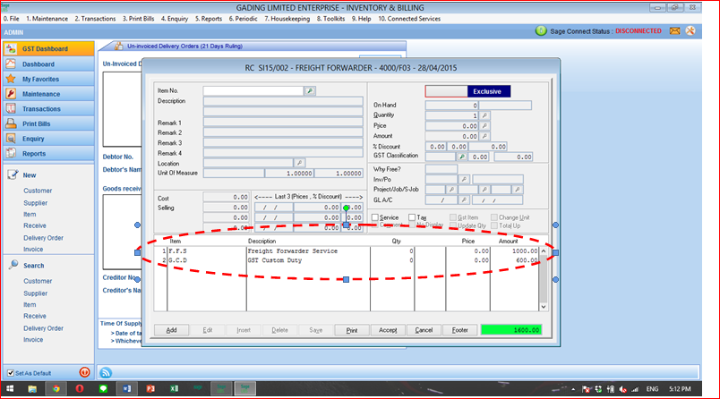Open the 0. File menu
Screen dimensions: 720x399
12,19
